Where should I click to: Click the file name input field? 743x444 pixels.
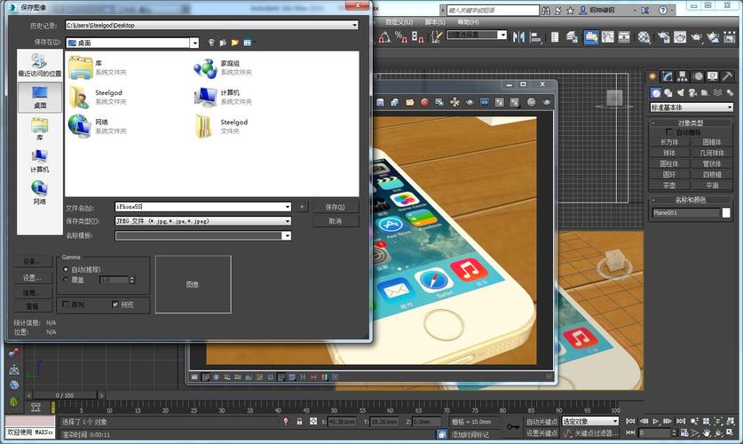[199, 207]
